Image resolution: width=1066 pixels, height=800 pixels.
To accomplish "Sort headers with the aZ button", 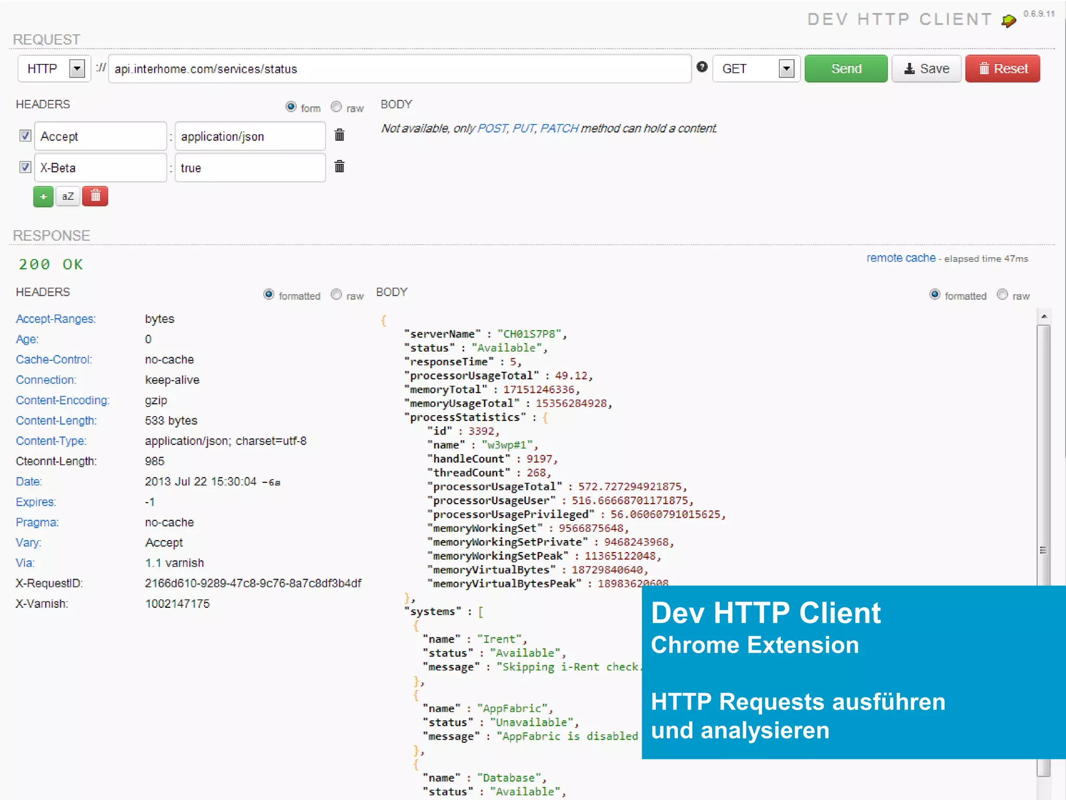I will [68, 196].
